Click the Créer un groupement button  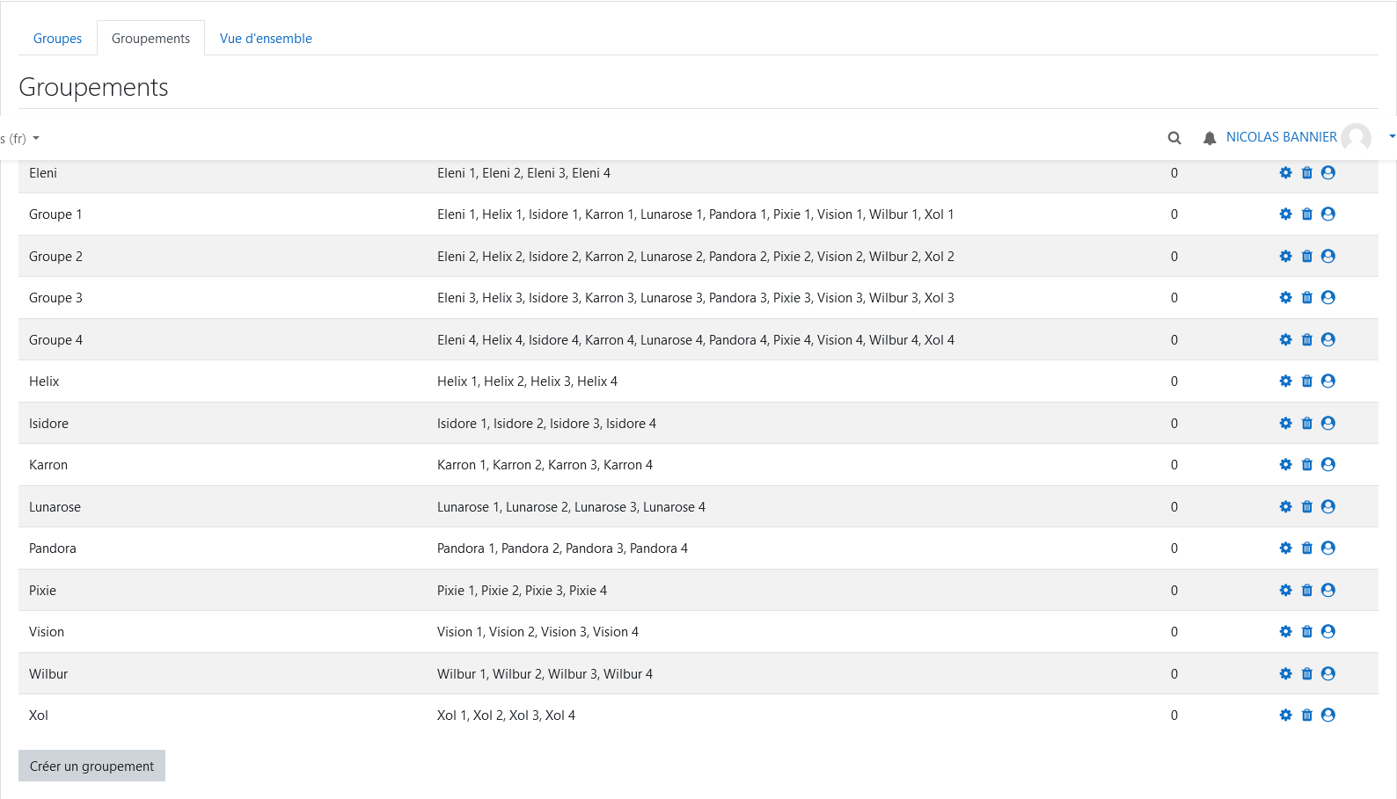(x=91, y=766)
